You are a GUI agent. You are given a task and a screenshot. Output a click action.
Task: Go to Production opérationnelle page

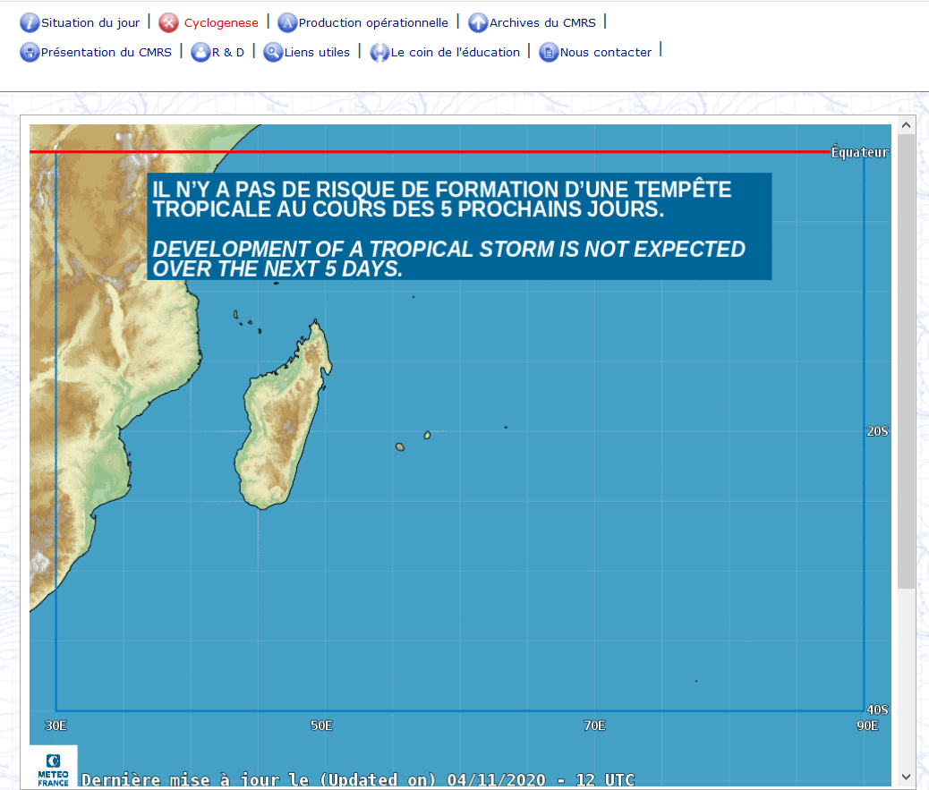373,22
